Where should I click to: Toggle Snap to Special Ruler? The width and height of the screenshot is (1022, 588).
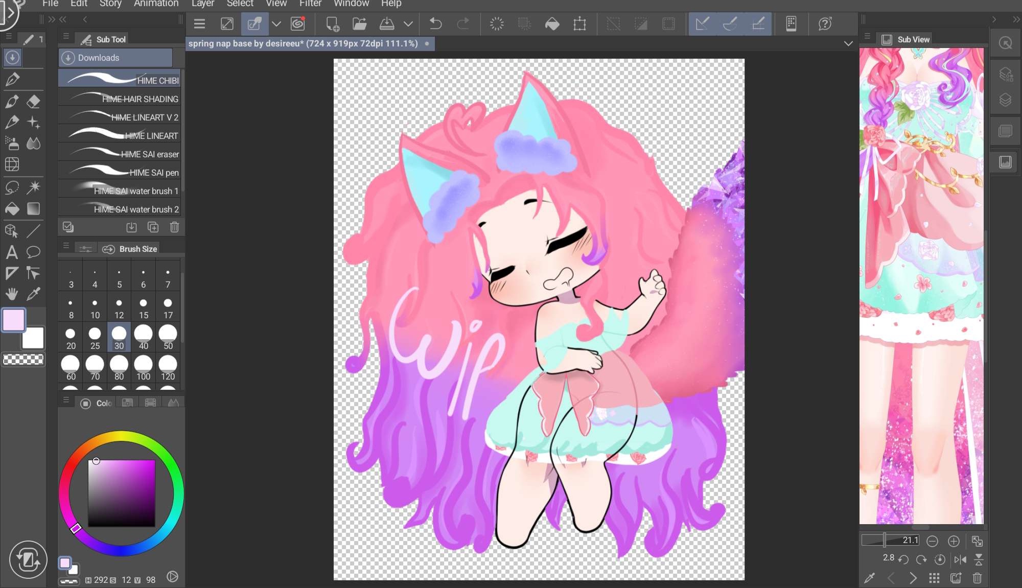click(x=730, y=23)
